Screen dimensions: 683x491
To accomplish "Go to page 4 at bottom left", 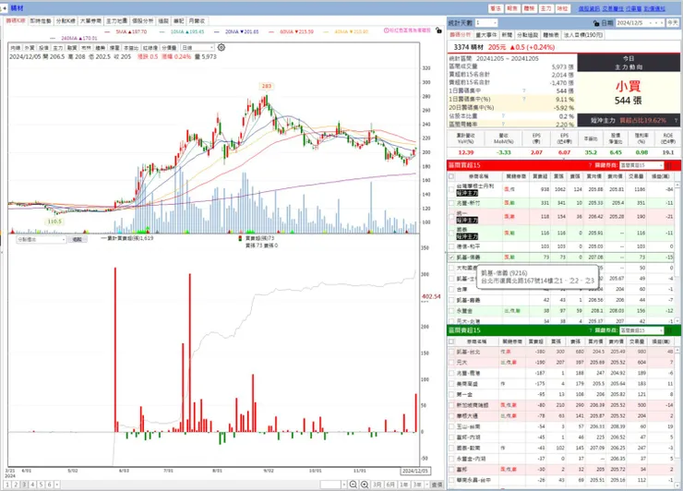I will (x=32, y=485).
